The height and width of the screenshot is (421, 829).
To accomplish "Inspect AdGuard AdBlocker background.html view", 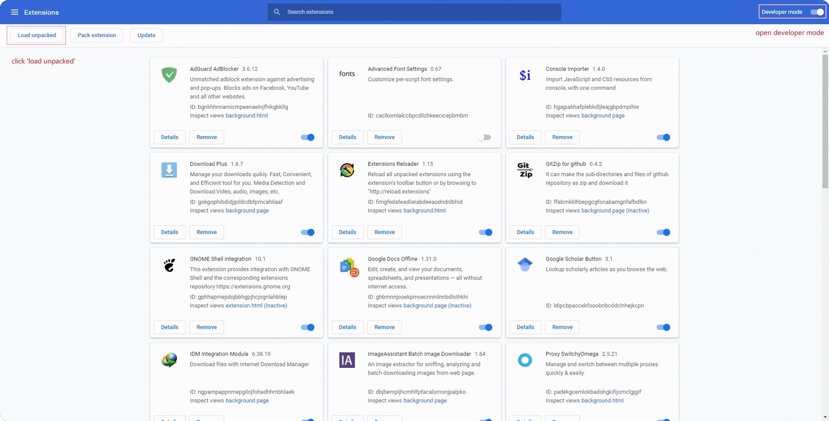I will click(x=247, y=116).
